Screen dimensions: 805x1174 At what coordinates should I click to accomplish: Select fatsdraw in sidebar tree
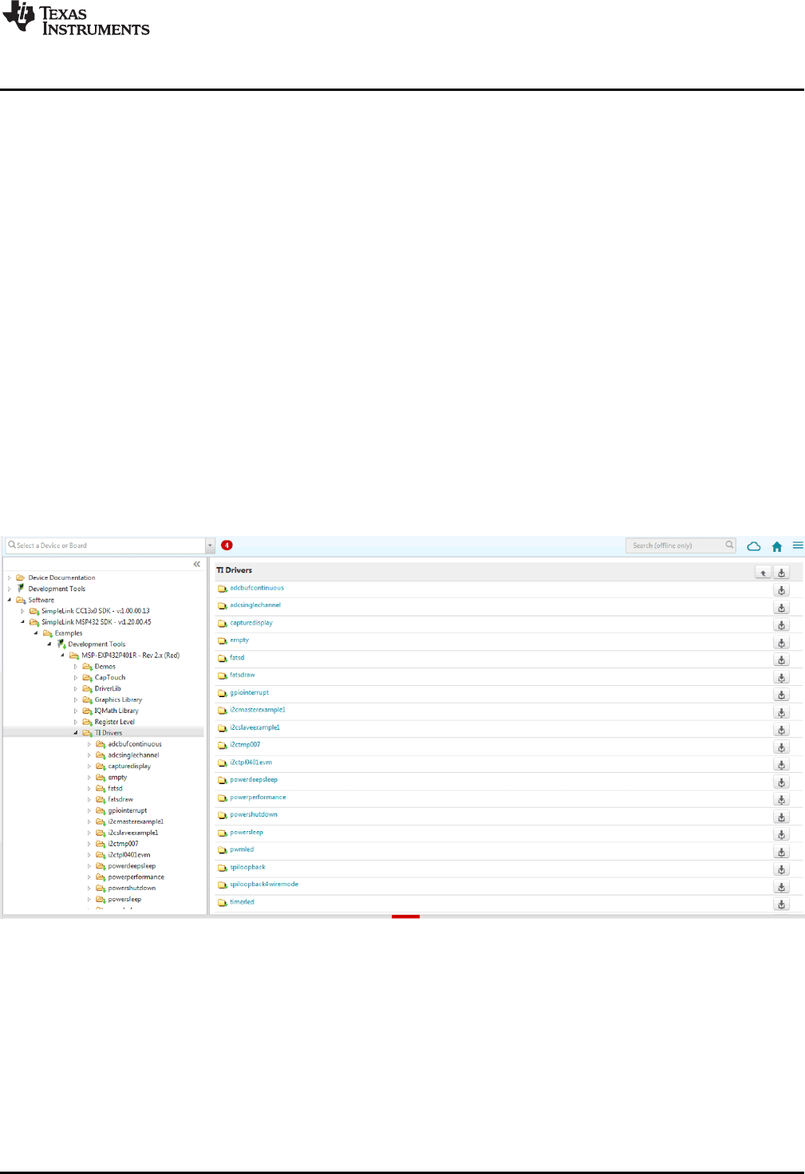point(120,799)
